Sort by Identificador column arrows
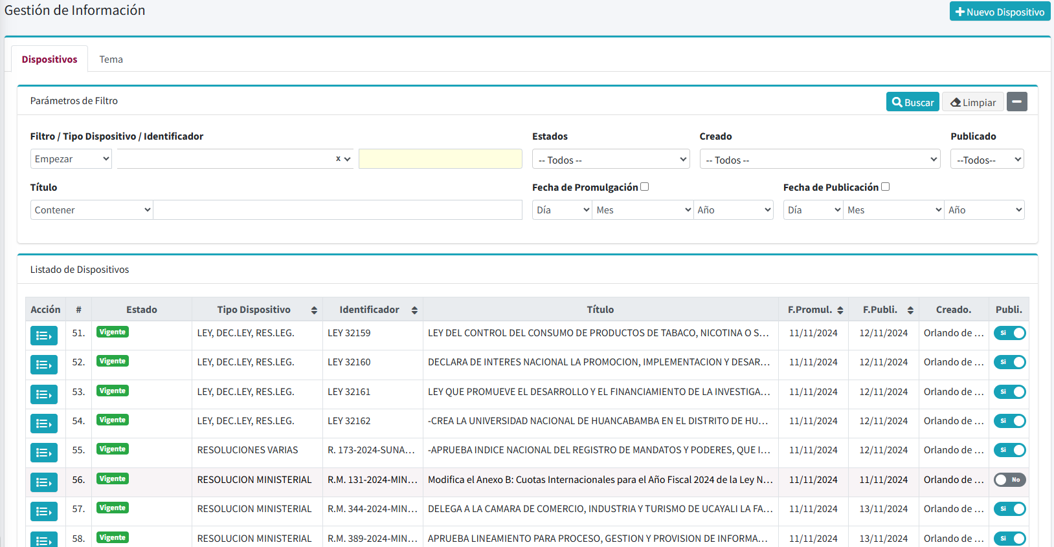Screen dimensions: 1054x547 (x=414, y=310)
